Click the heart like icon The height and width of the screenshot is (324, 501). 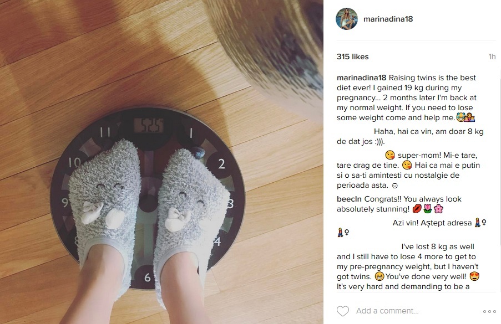tap(343, 311)
